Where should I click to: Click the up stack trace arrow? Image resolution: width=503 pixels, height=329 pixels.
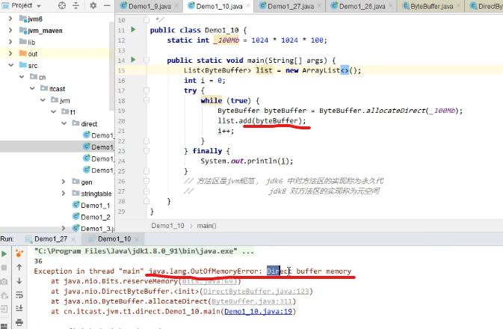pyautogui.click(x=19, y=267)
